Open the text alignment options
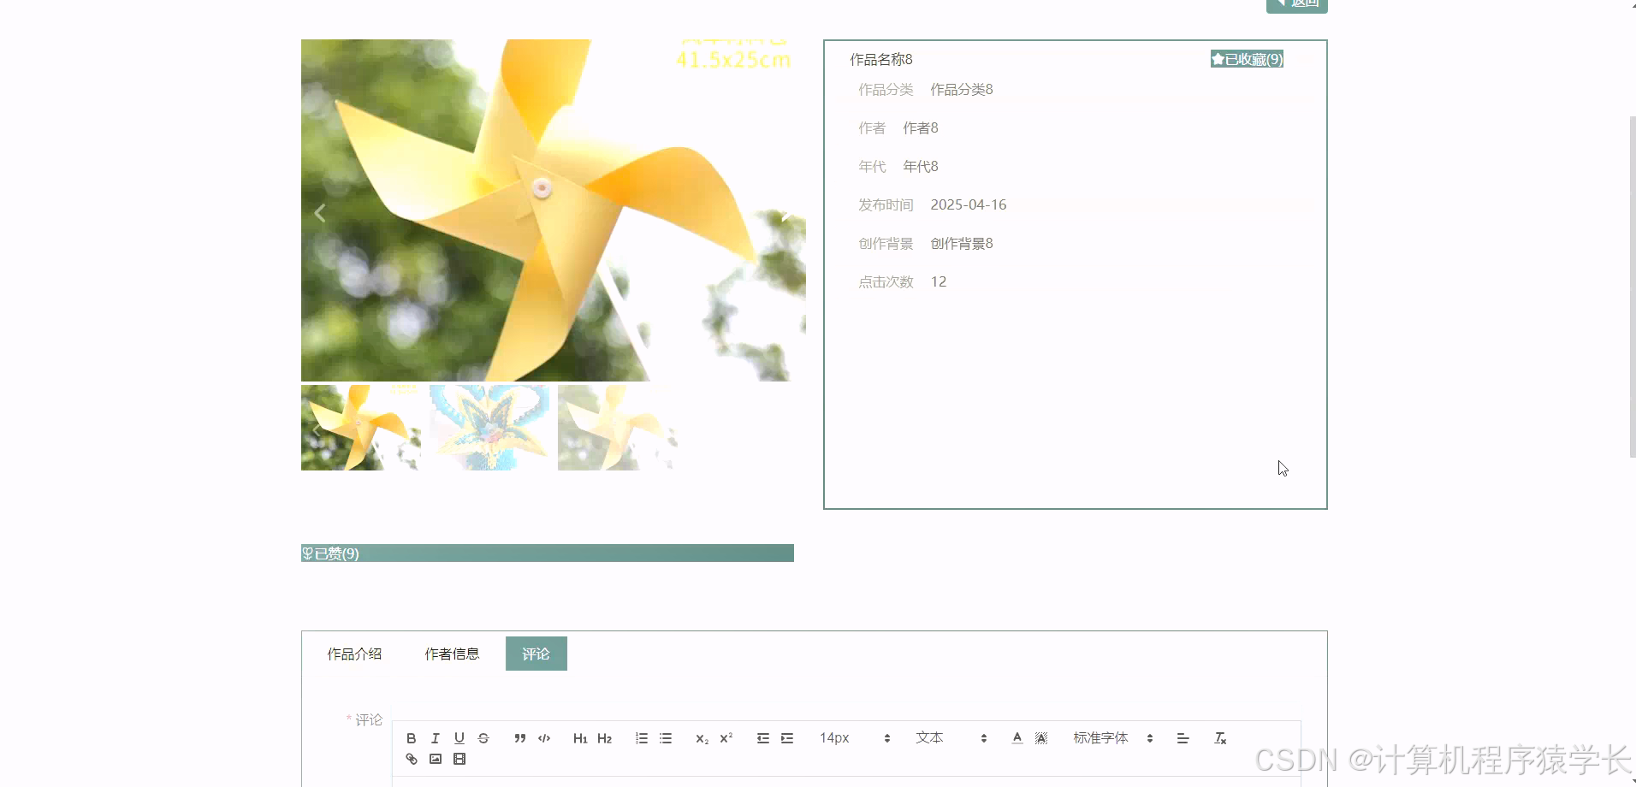The width and height of the screenshot is (1636, 787). [1183, 738]
